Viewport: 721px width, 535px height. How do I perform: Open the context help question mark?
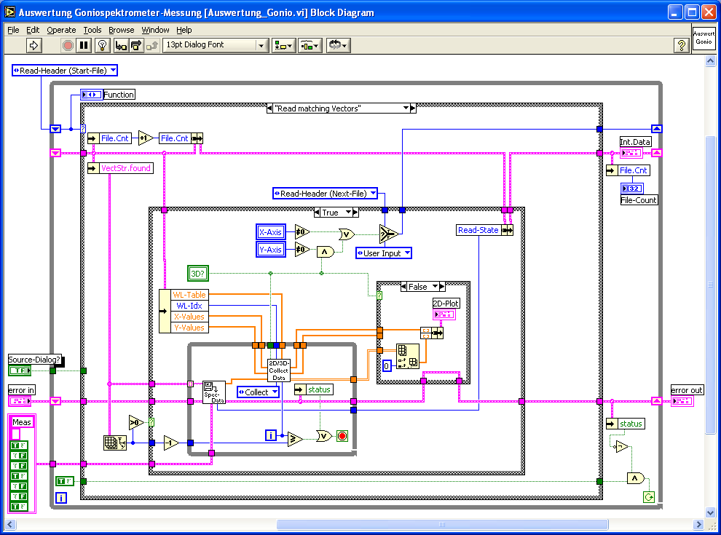tap(682, 45)
